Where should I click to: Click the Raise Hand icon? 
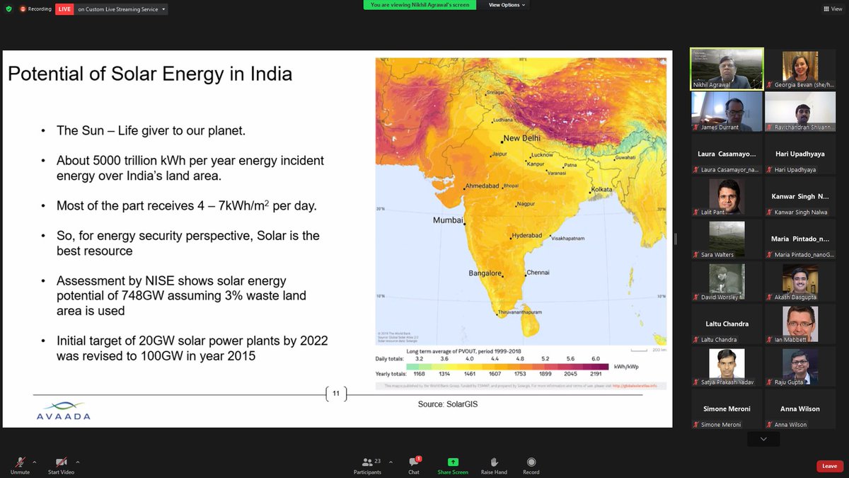494,462
